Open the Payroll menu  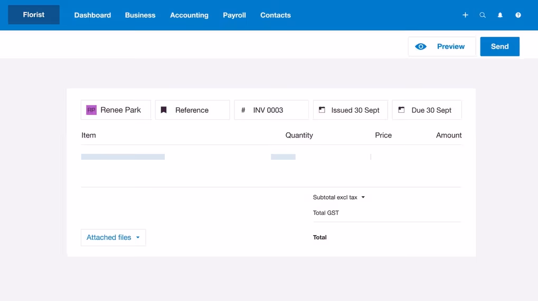click(234, 15)
